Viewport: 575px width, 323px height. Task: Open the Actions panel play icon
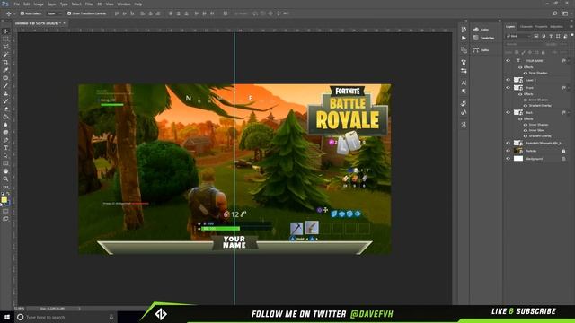click(464, 38)
